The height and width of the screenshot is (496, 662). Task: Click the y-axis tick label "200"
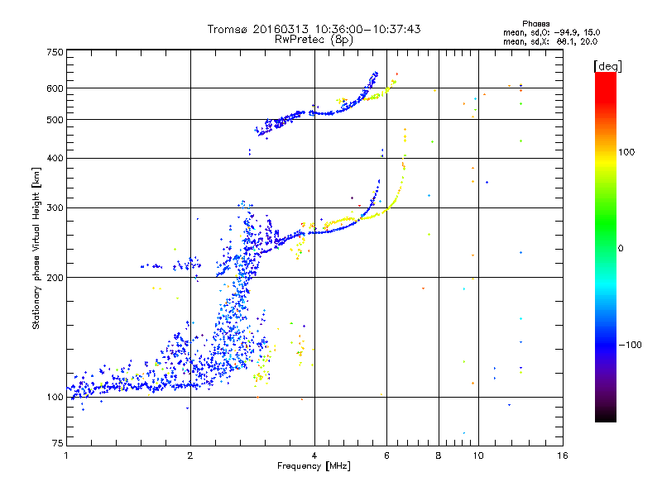point(55,278)
